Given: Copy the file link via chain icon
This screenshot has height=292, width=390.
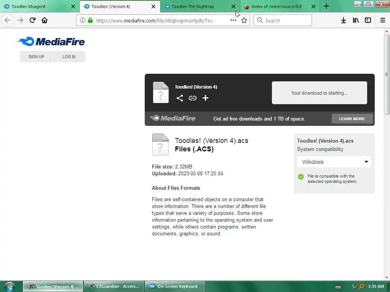Looking at the screenshot, I should pos(192,98).
